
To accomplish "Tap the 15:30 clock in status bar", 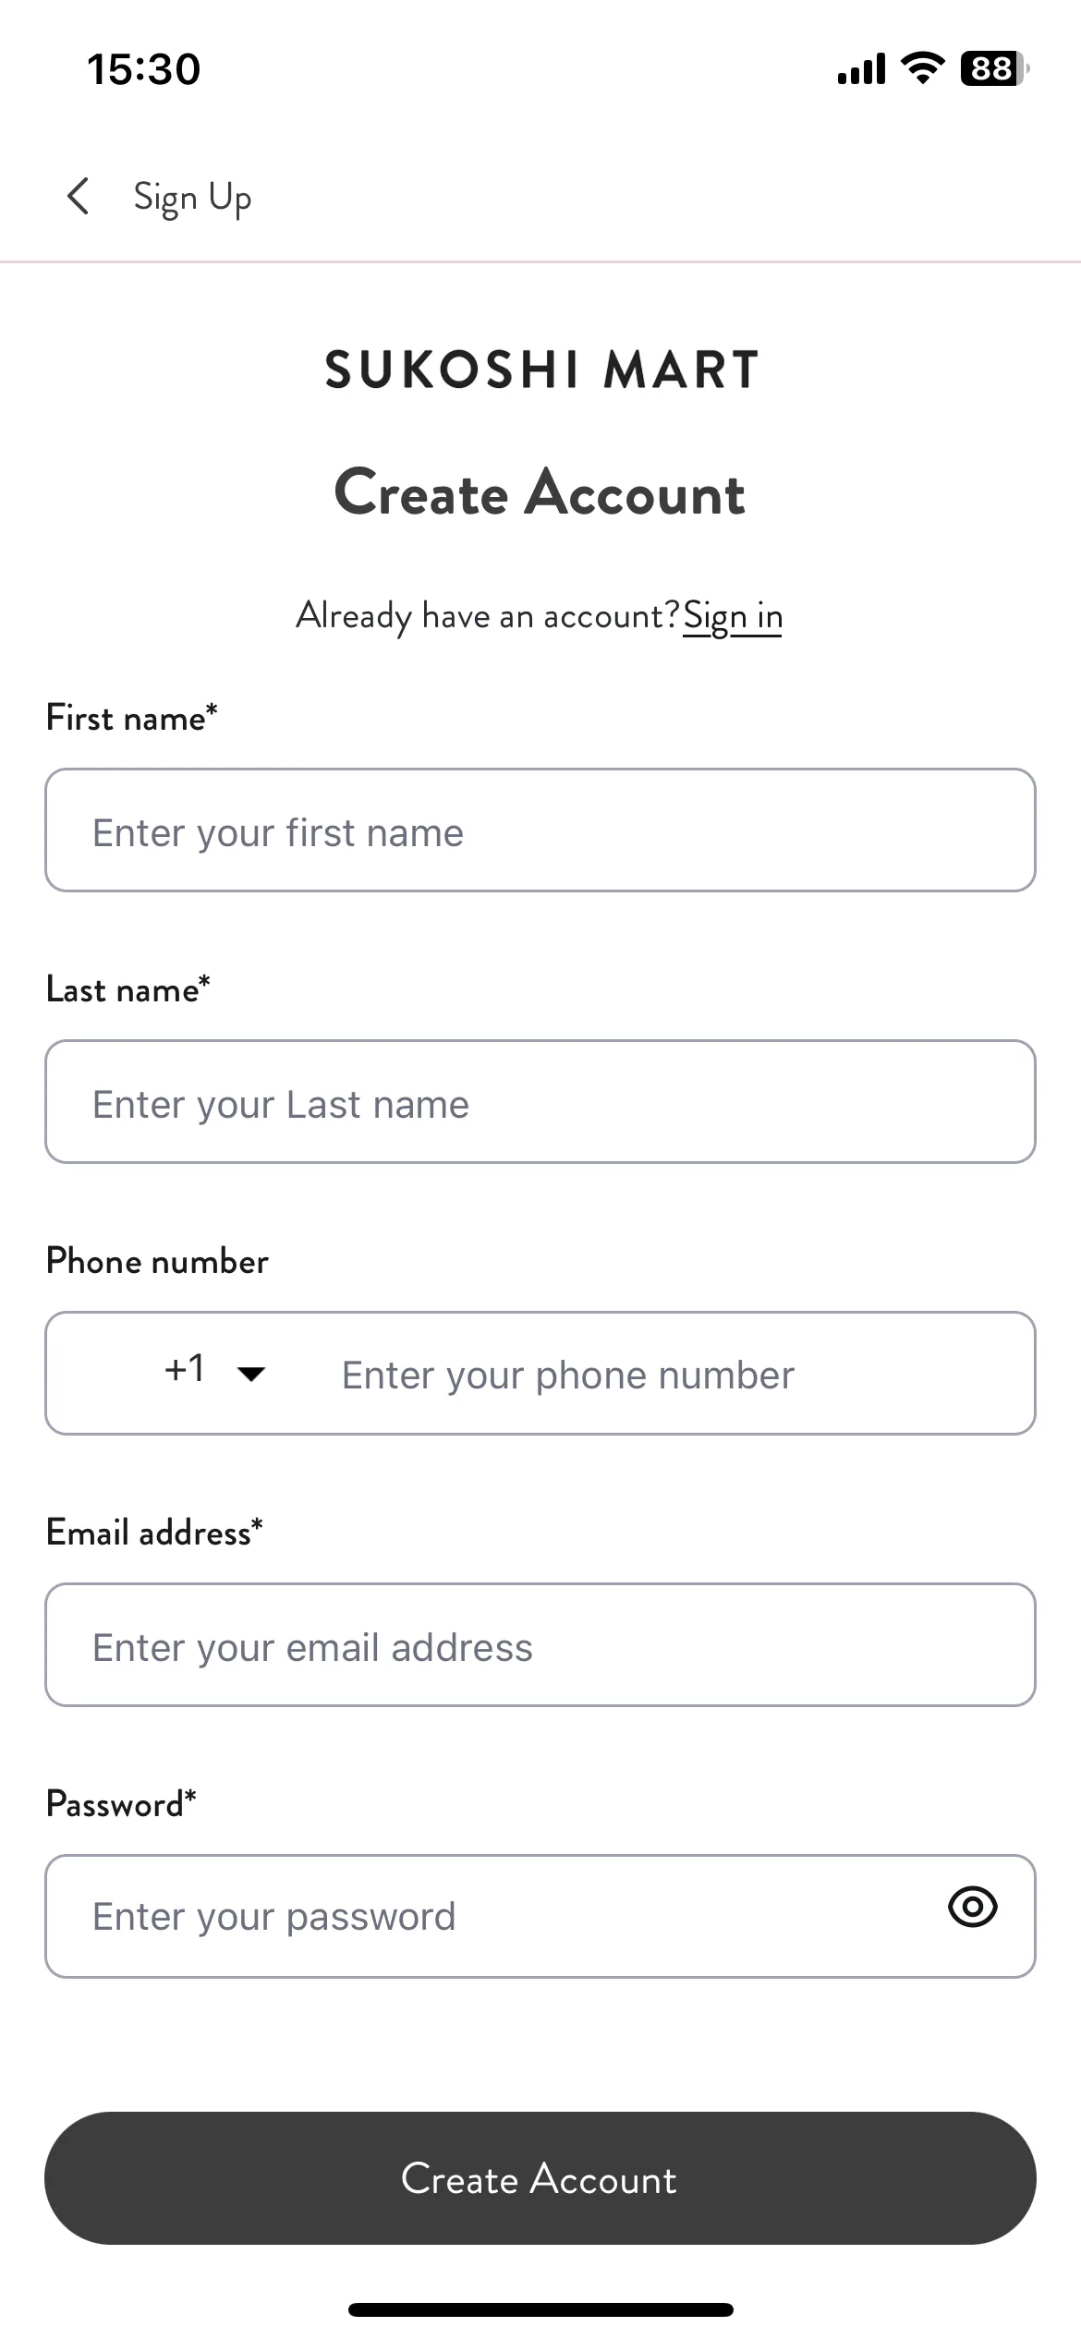I will point(143,69).
